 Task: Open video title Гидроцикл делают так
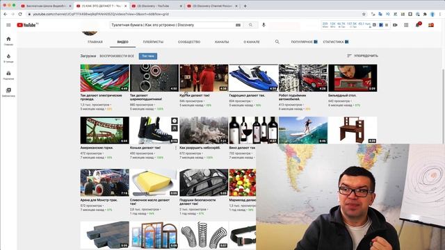pos(247,96)
